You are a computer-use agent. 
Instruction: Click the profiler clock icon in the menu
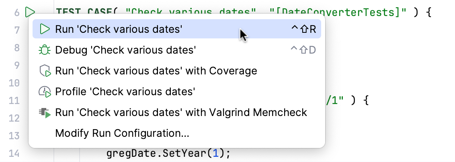[45, 92]
